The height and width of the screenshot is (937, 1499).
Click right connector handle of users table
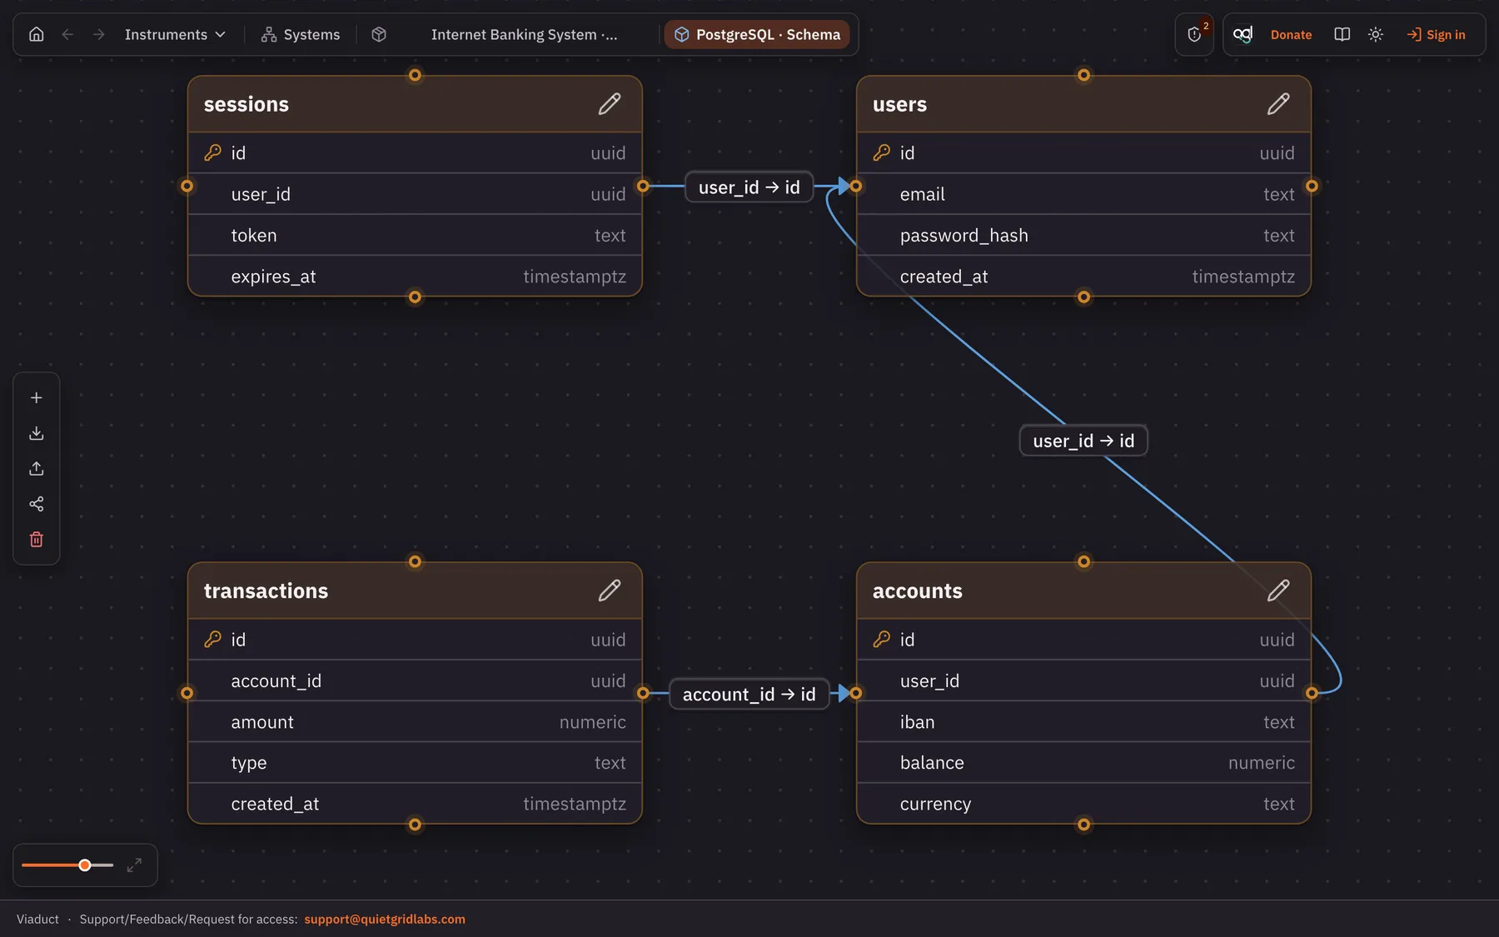[1312, 186]
